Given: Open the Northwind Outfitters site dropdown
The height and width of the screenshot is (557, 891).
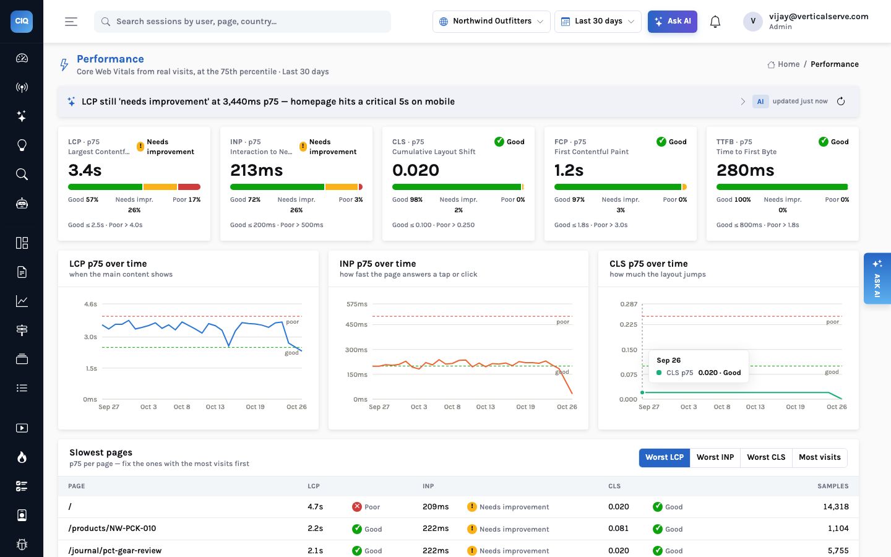Looking at the screenshot, I should coord(491,22).
